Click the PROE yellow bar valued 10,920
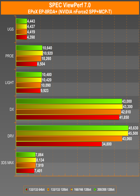Viewport: 140px width, 196px height. [x=29, y=53]
